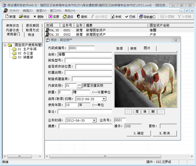Open the 导航窗口 navigation window

click(147, 17)
